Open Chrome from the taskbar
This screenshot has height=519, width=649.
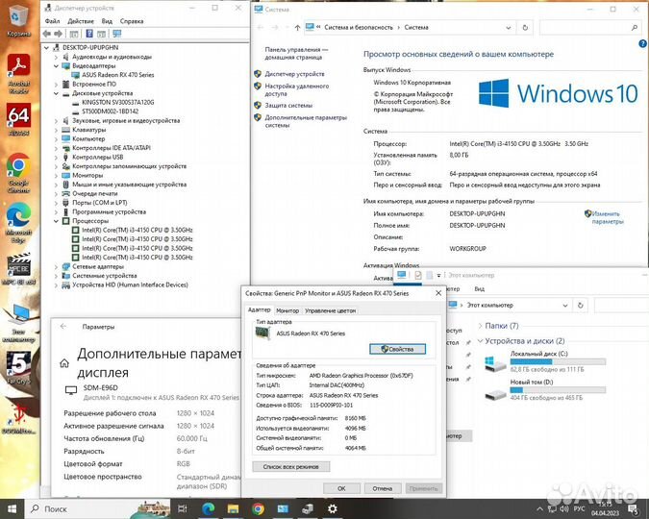tap(258, 508)
